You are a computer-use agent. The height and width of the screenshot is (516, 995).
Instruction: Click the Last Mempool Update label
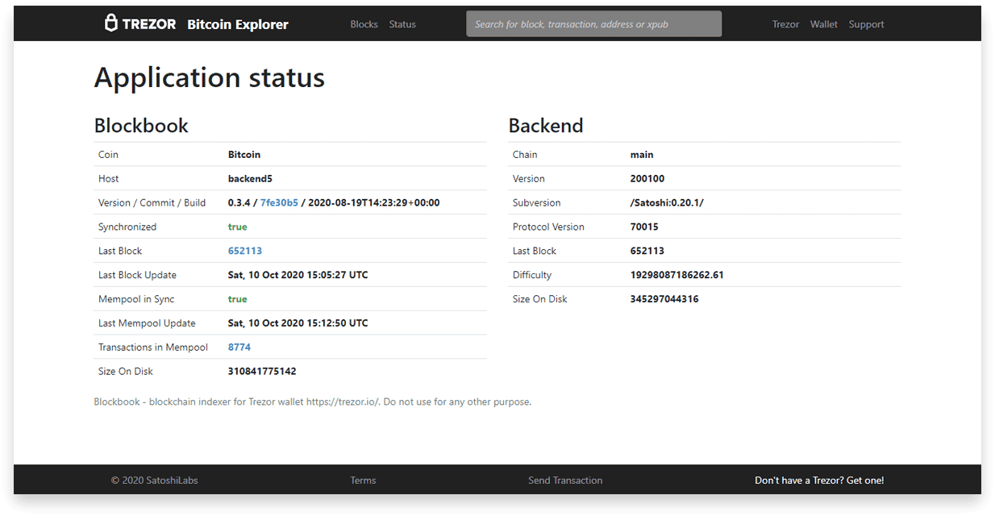[147, 323]
